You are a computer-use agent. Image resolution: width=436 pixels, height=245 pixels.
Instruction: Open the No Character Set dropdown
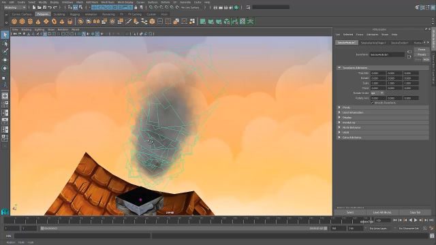tap(409, 229)
